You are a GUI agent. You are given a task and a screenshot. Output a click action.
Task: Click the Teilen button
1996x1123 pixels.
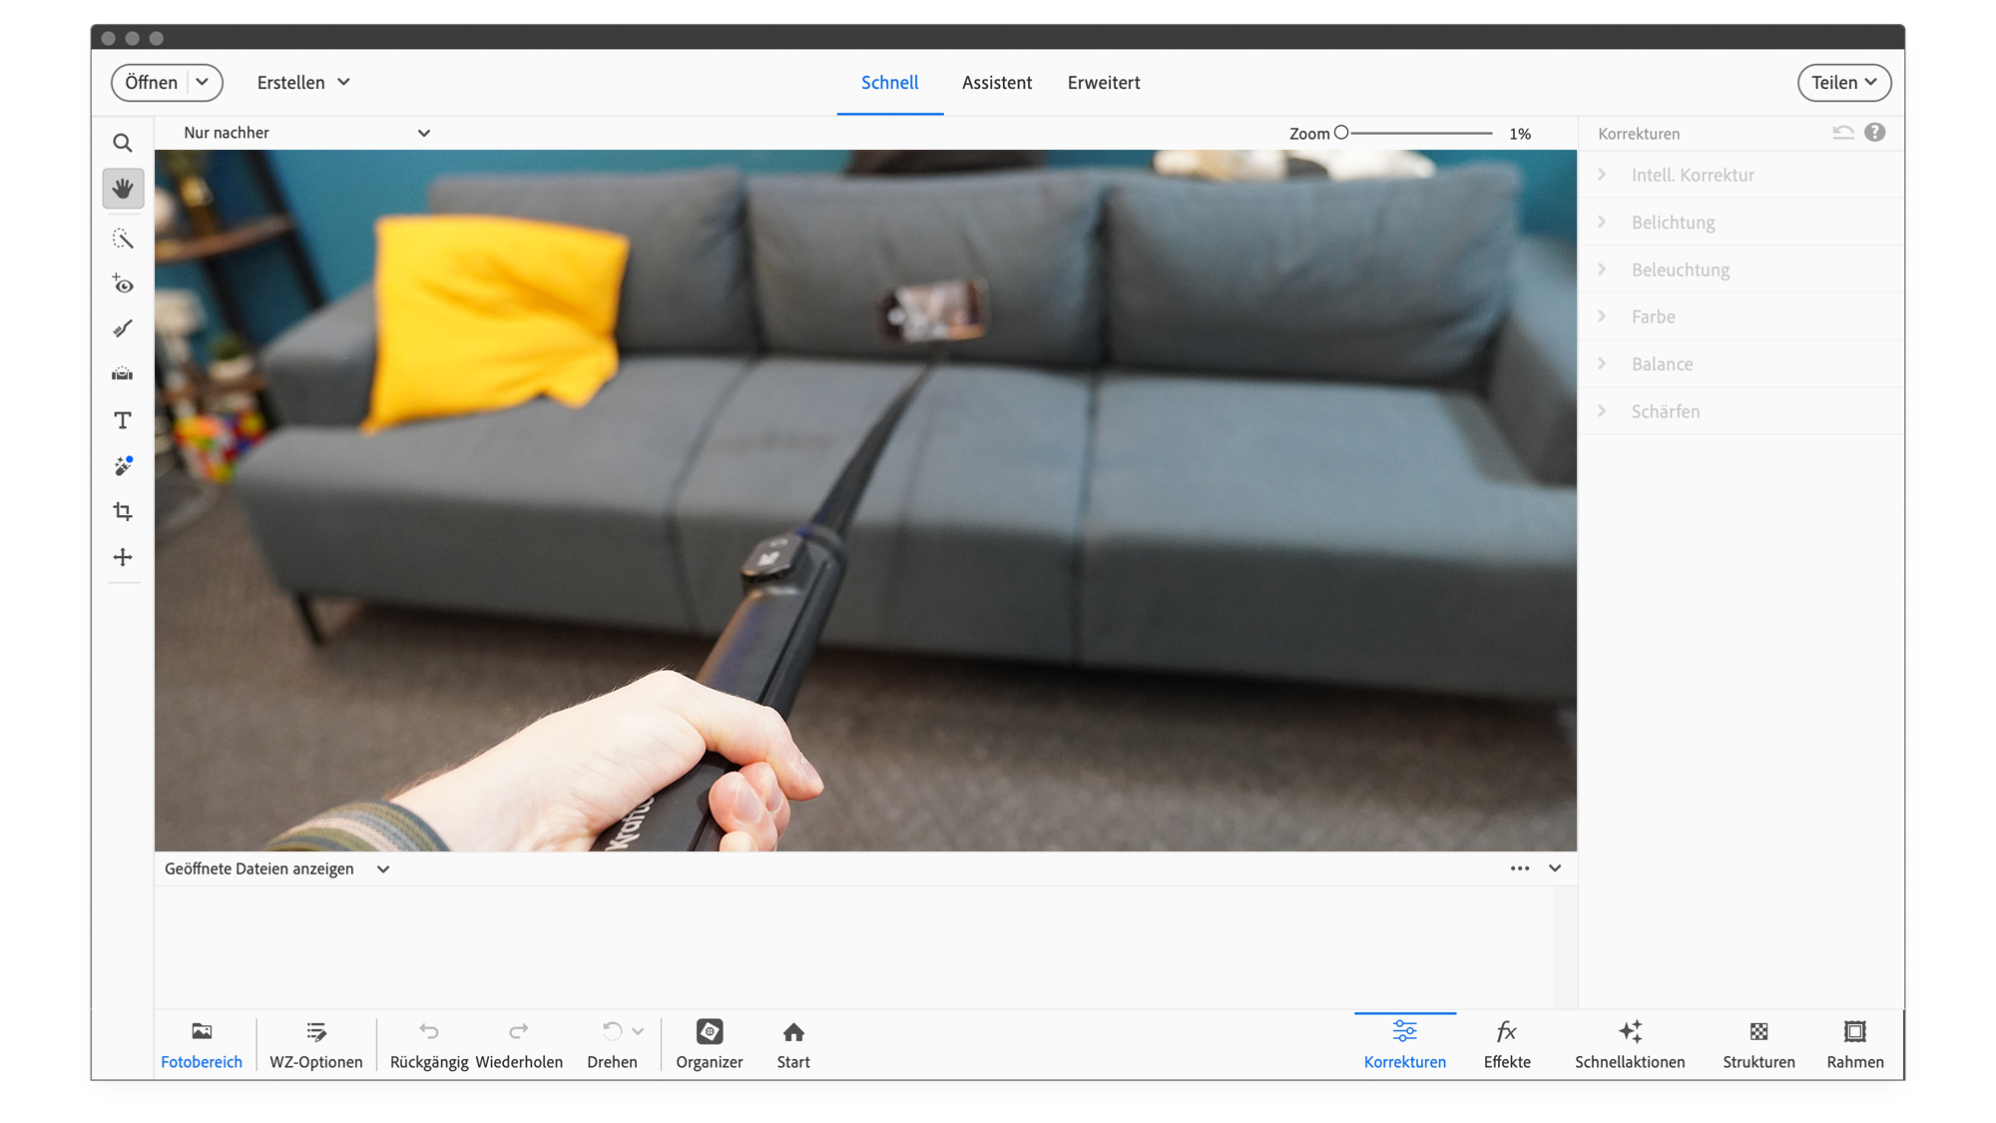click(1843, 82)
